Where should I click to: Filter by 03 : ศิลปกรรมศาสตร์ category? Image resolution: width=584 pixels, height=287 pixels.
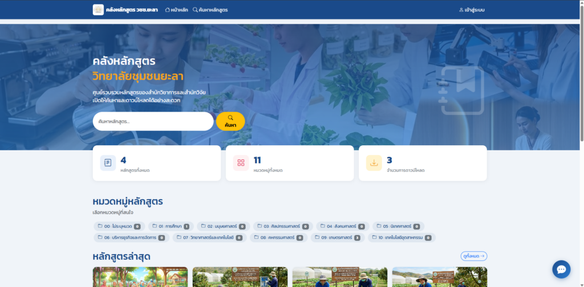(x=282, y=226)
